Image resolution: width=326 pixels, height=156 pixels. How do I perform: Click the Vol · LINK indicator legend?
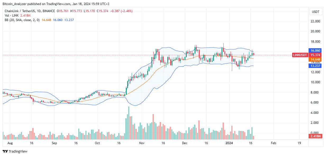click(x=12, y=15)
